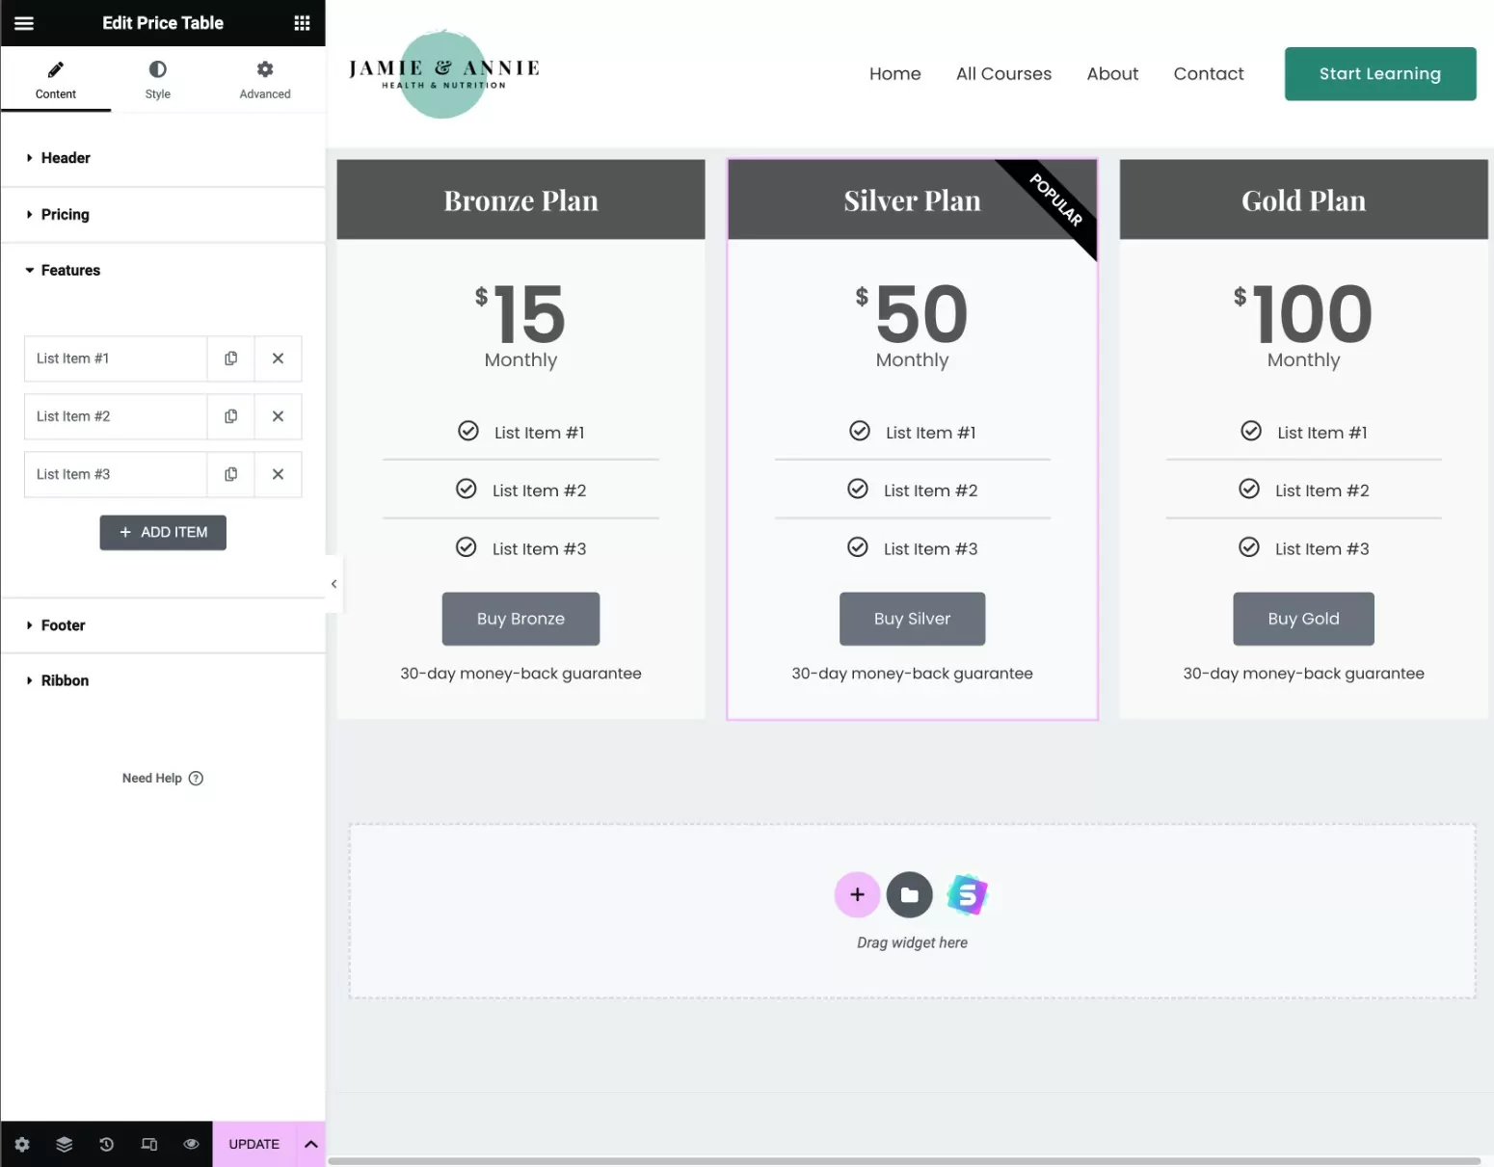Image resolution: width=1494 pixels, height=1167 pixels.
Task: Click check icon beside Gold List Item #3
Action: tap(1249, 547)
